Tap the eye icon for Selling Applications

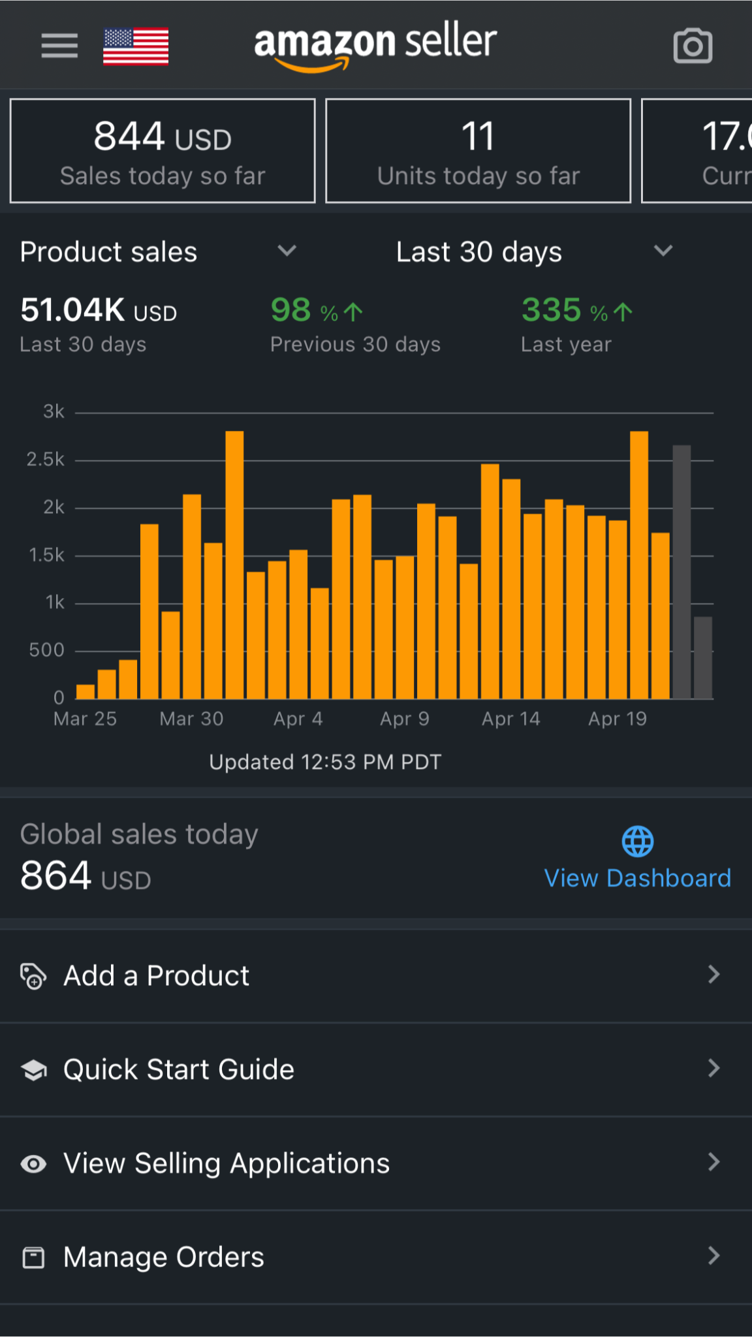(x=33, y=1163)
